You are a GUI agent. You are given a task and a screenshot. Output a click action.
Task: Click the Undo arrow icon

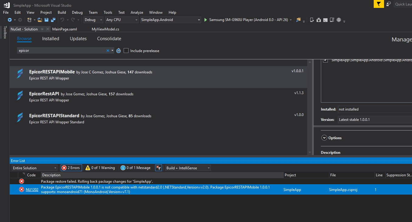point(62,20)
